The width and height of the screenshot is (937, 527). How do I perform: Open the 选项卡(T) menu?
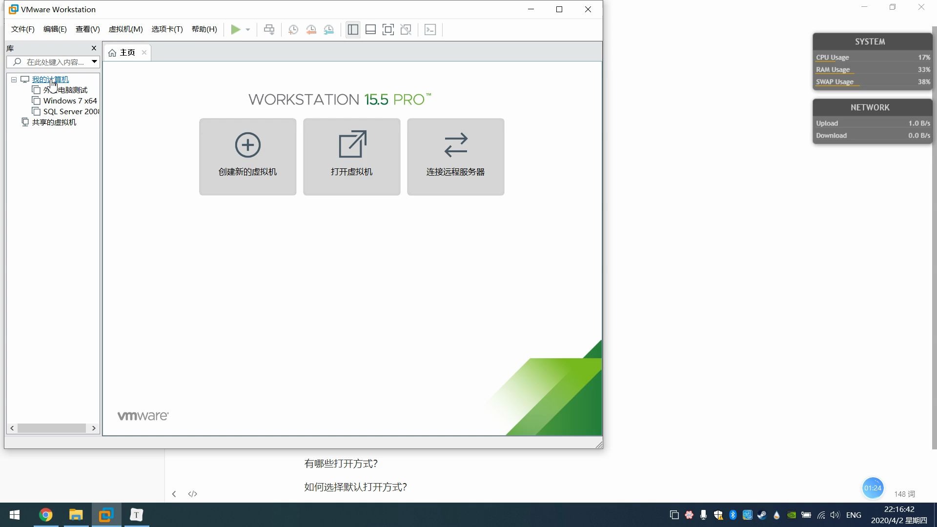coord(167,29)
